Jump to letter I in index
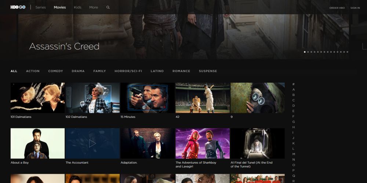This screenshot has width=367, height=183. coord(293,132)
